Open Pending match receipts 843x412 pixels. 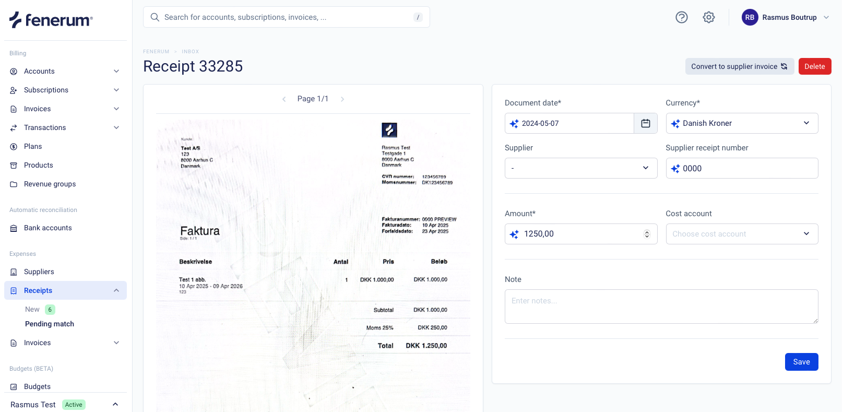click(50, 324)
